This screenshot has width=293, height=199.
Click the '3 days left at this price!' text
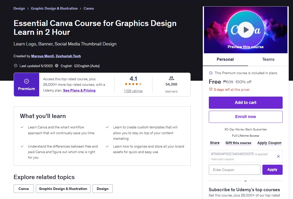(232, 90)
